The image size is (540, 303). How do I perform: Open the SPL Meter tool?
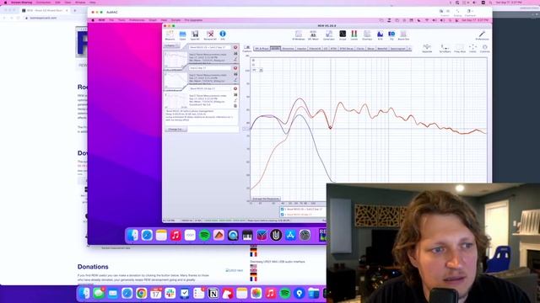coord(313,35)
